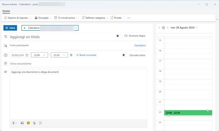Click the attach file paperclip icon
219x131 pixels.
click(13, 123)
